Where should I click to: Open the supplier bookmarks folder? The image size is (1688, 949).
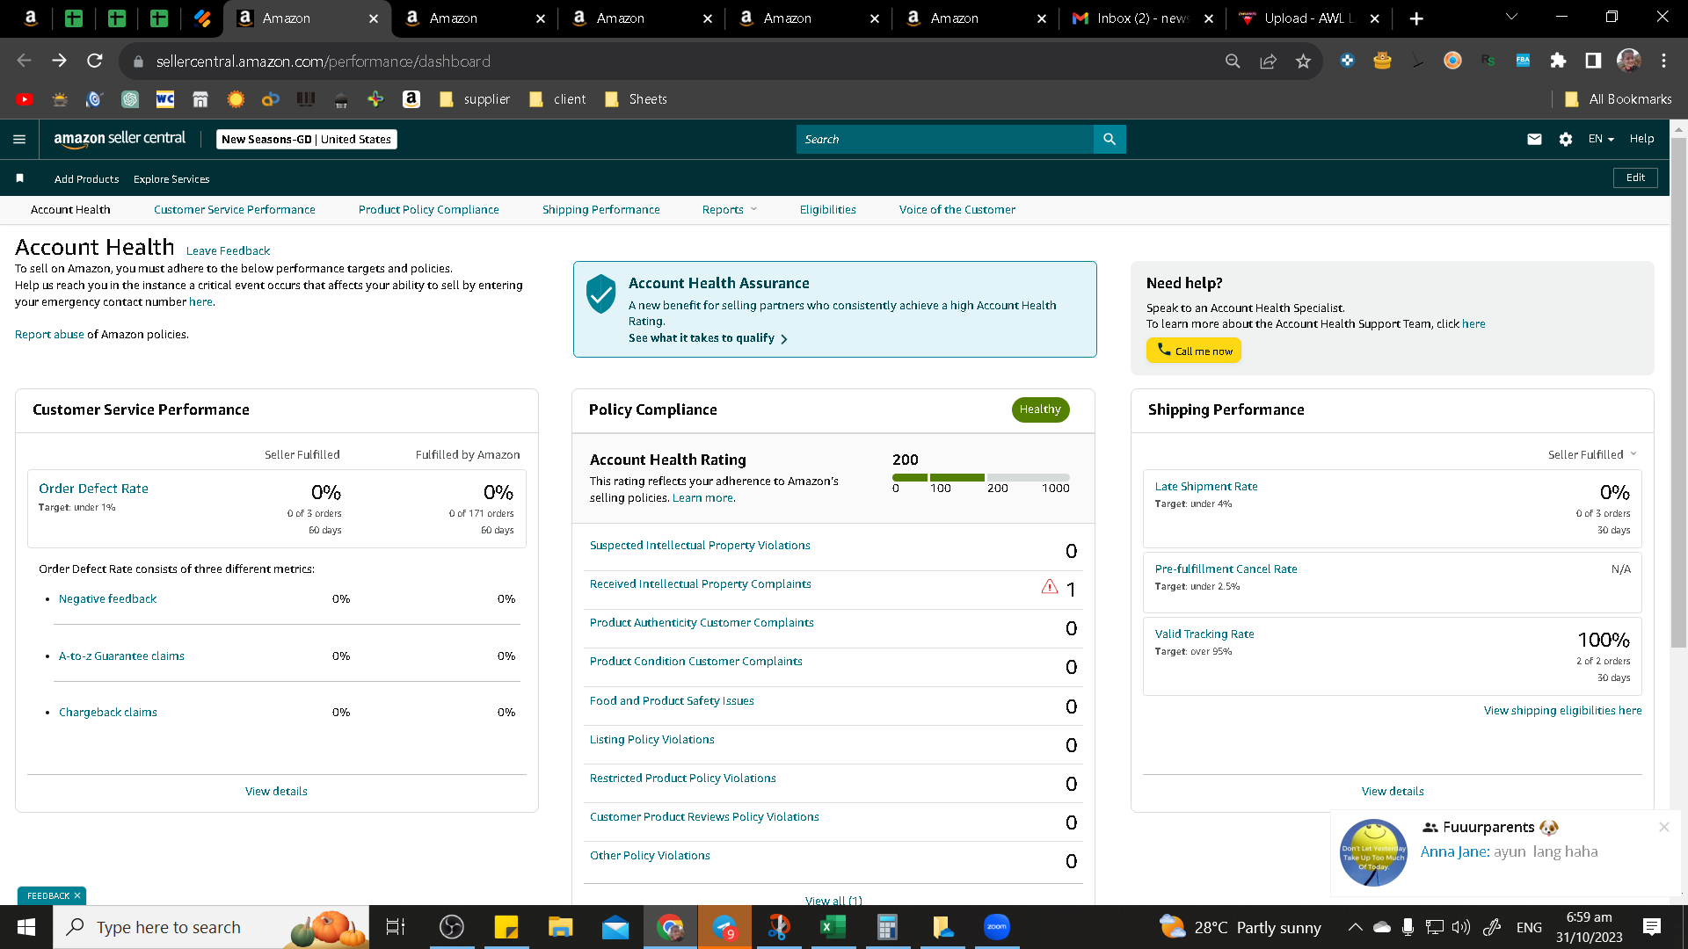click(475, 99)
